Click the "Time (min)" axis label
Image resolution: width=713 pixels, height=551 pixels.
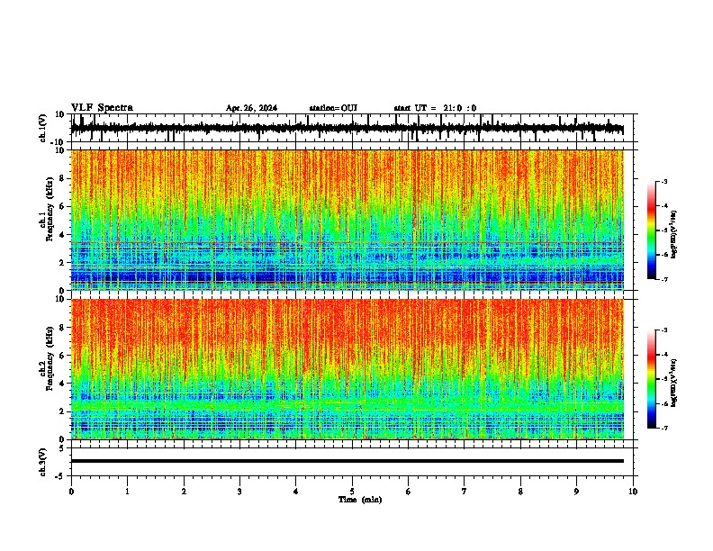point(360,500)
